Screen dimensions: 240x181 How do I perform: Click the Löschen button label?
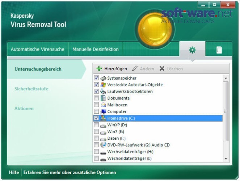[x=175, y=69]
